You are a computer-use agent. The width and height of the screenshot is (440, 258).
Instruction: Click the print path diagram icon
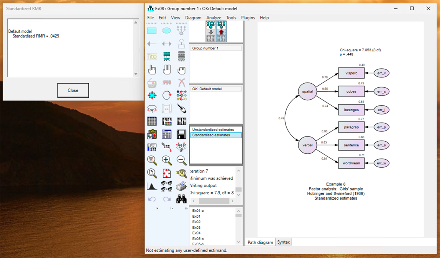pos(181,186)
